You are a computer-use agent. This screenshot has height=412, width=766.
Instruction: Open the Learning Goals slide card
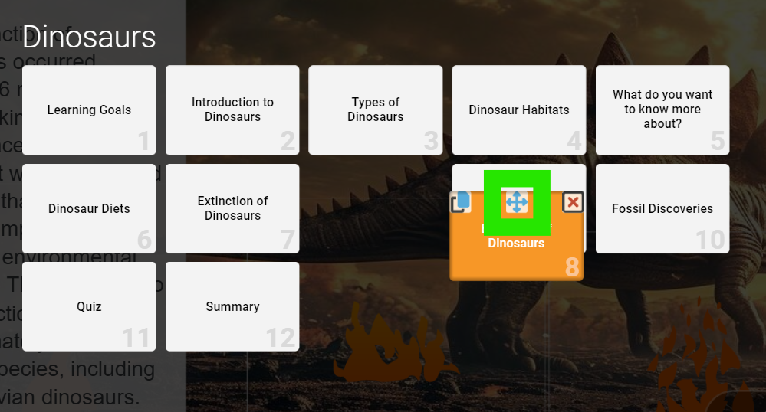(x=90, y=110)
